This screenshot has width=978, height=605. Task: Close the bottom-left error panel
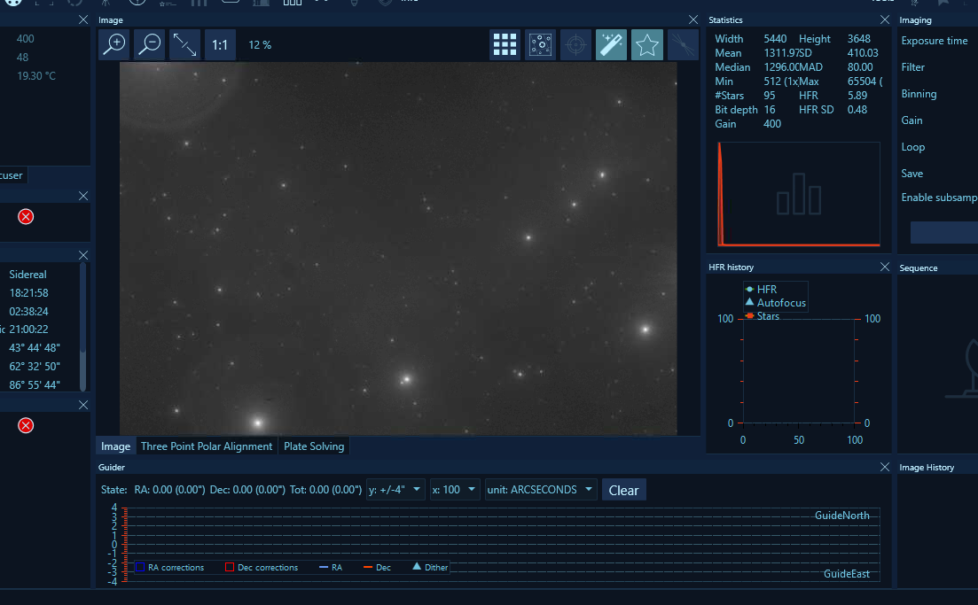[83, 405]
